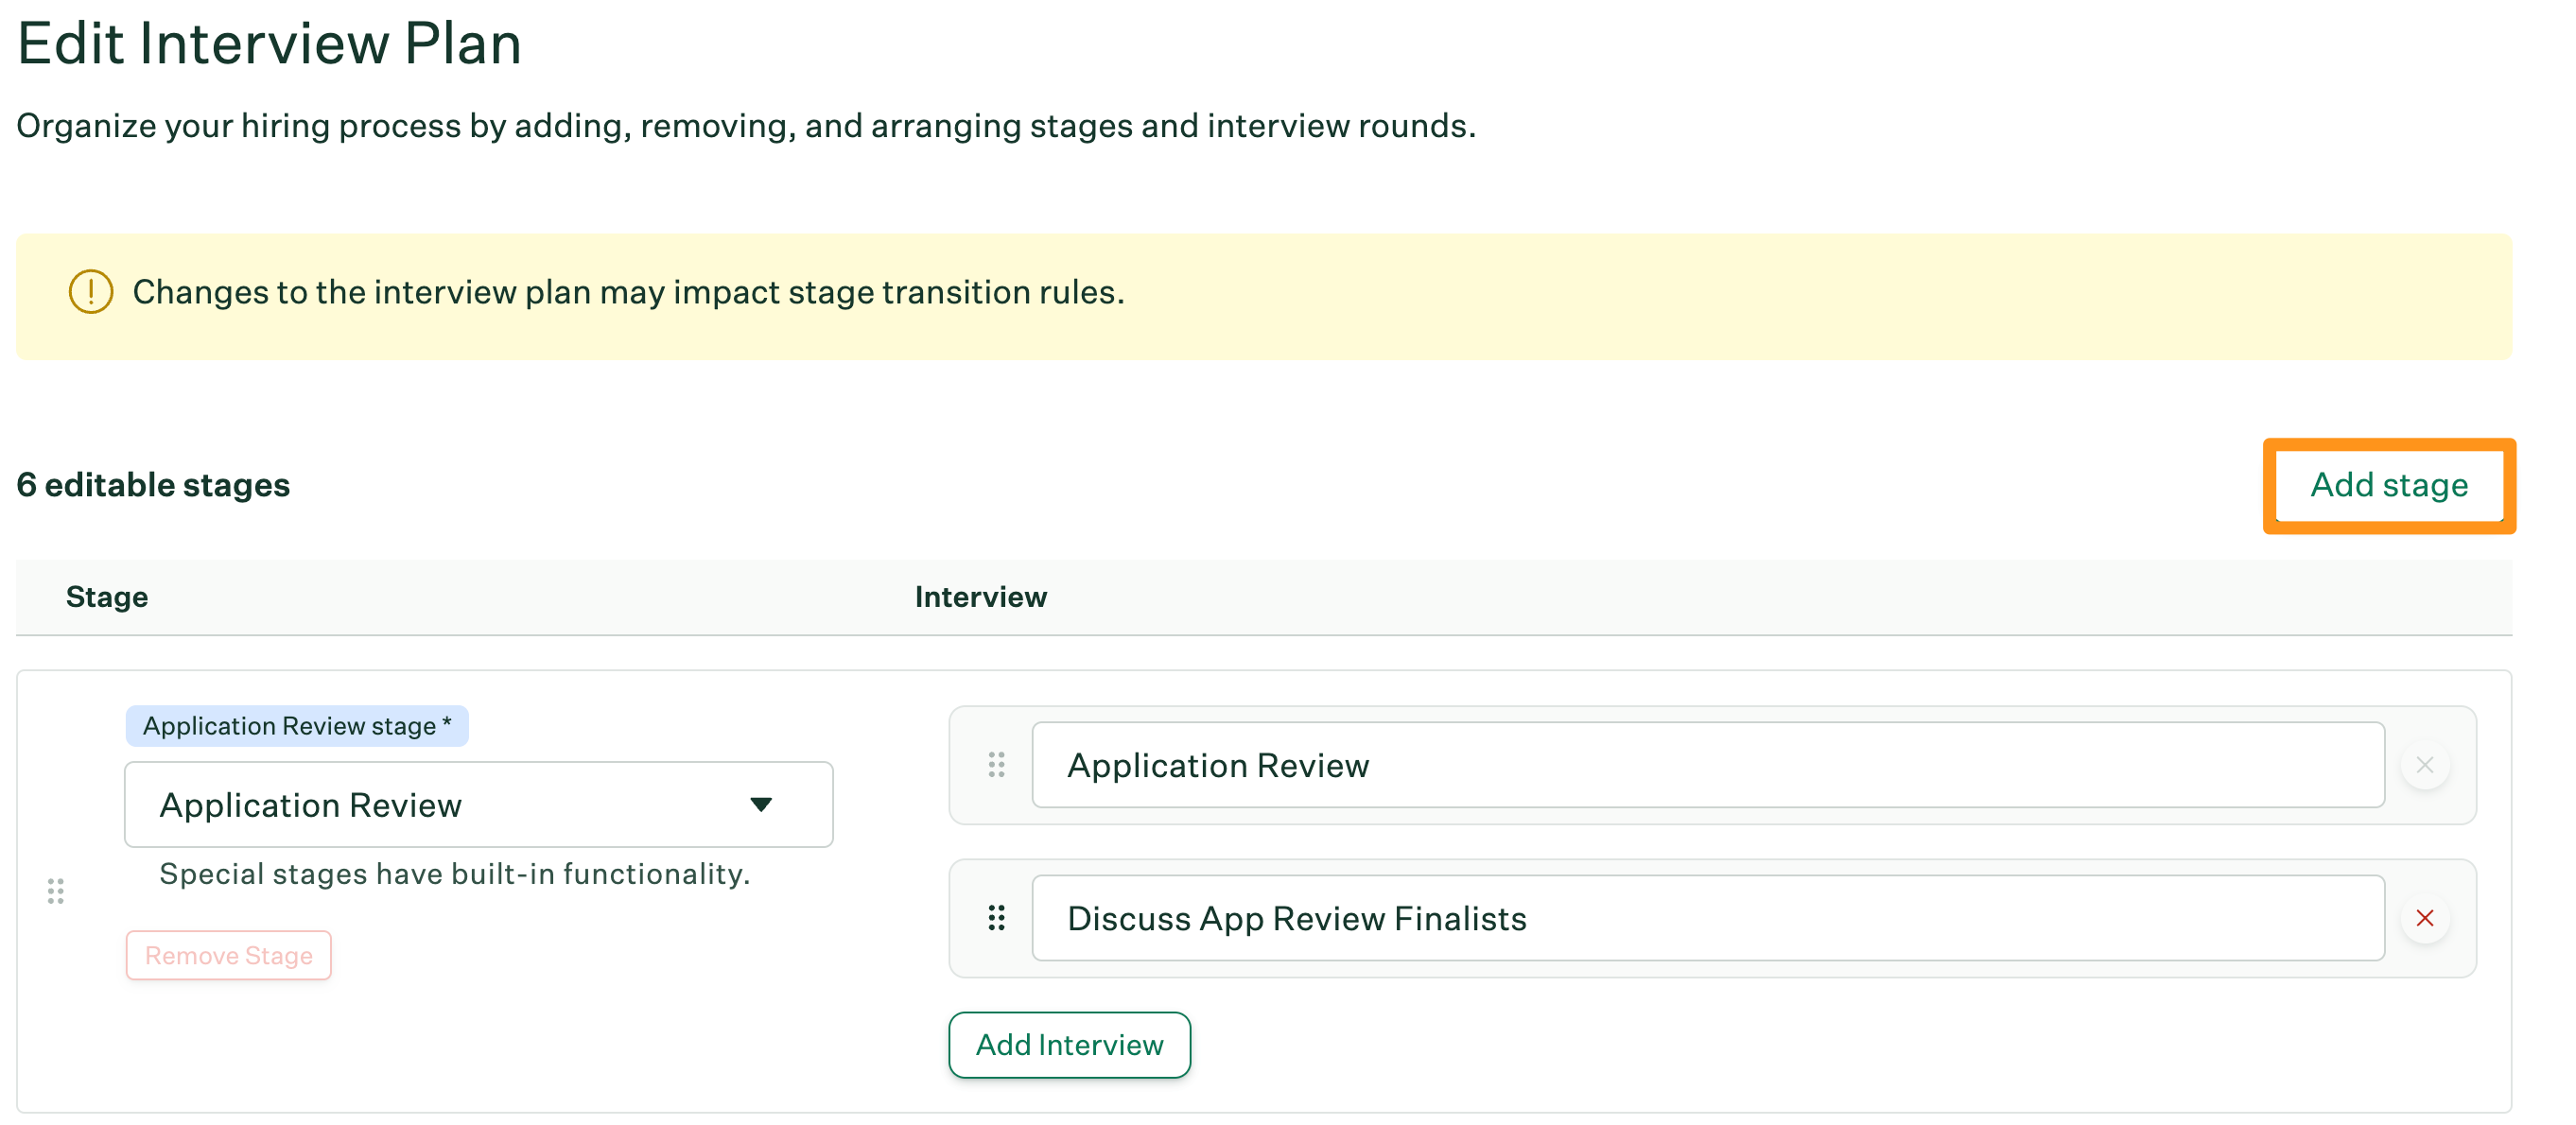Click the 'Organize your hiring process' description text
The image size is (2576, 1125).
point(746,126)
